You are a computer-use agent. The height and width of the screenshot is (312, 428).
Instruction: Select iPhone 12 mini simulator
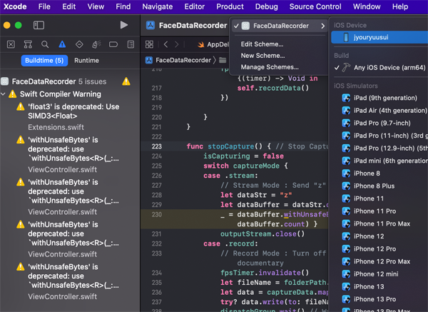click(380, 274)
